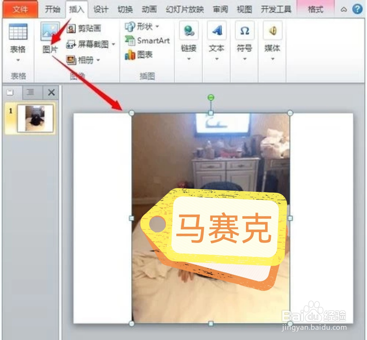Open the 格式 contextual tab
This screenshot has height=340, width=367.
315,10
